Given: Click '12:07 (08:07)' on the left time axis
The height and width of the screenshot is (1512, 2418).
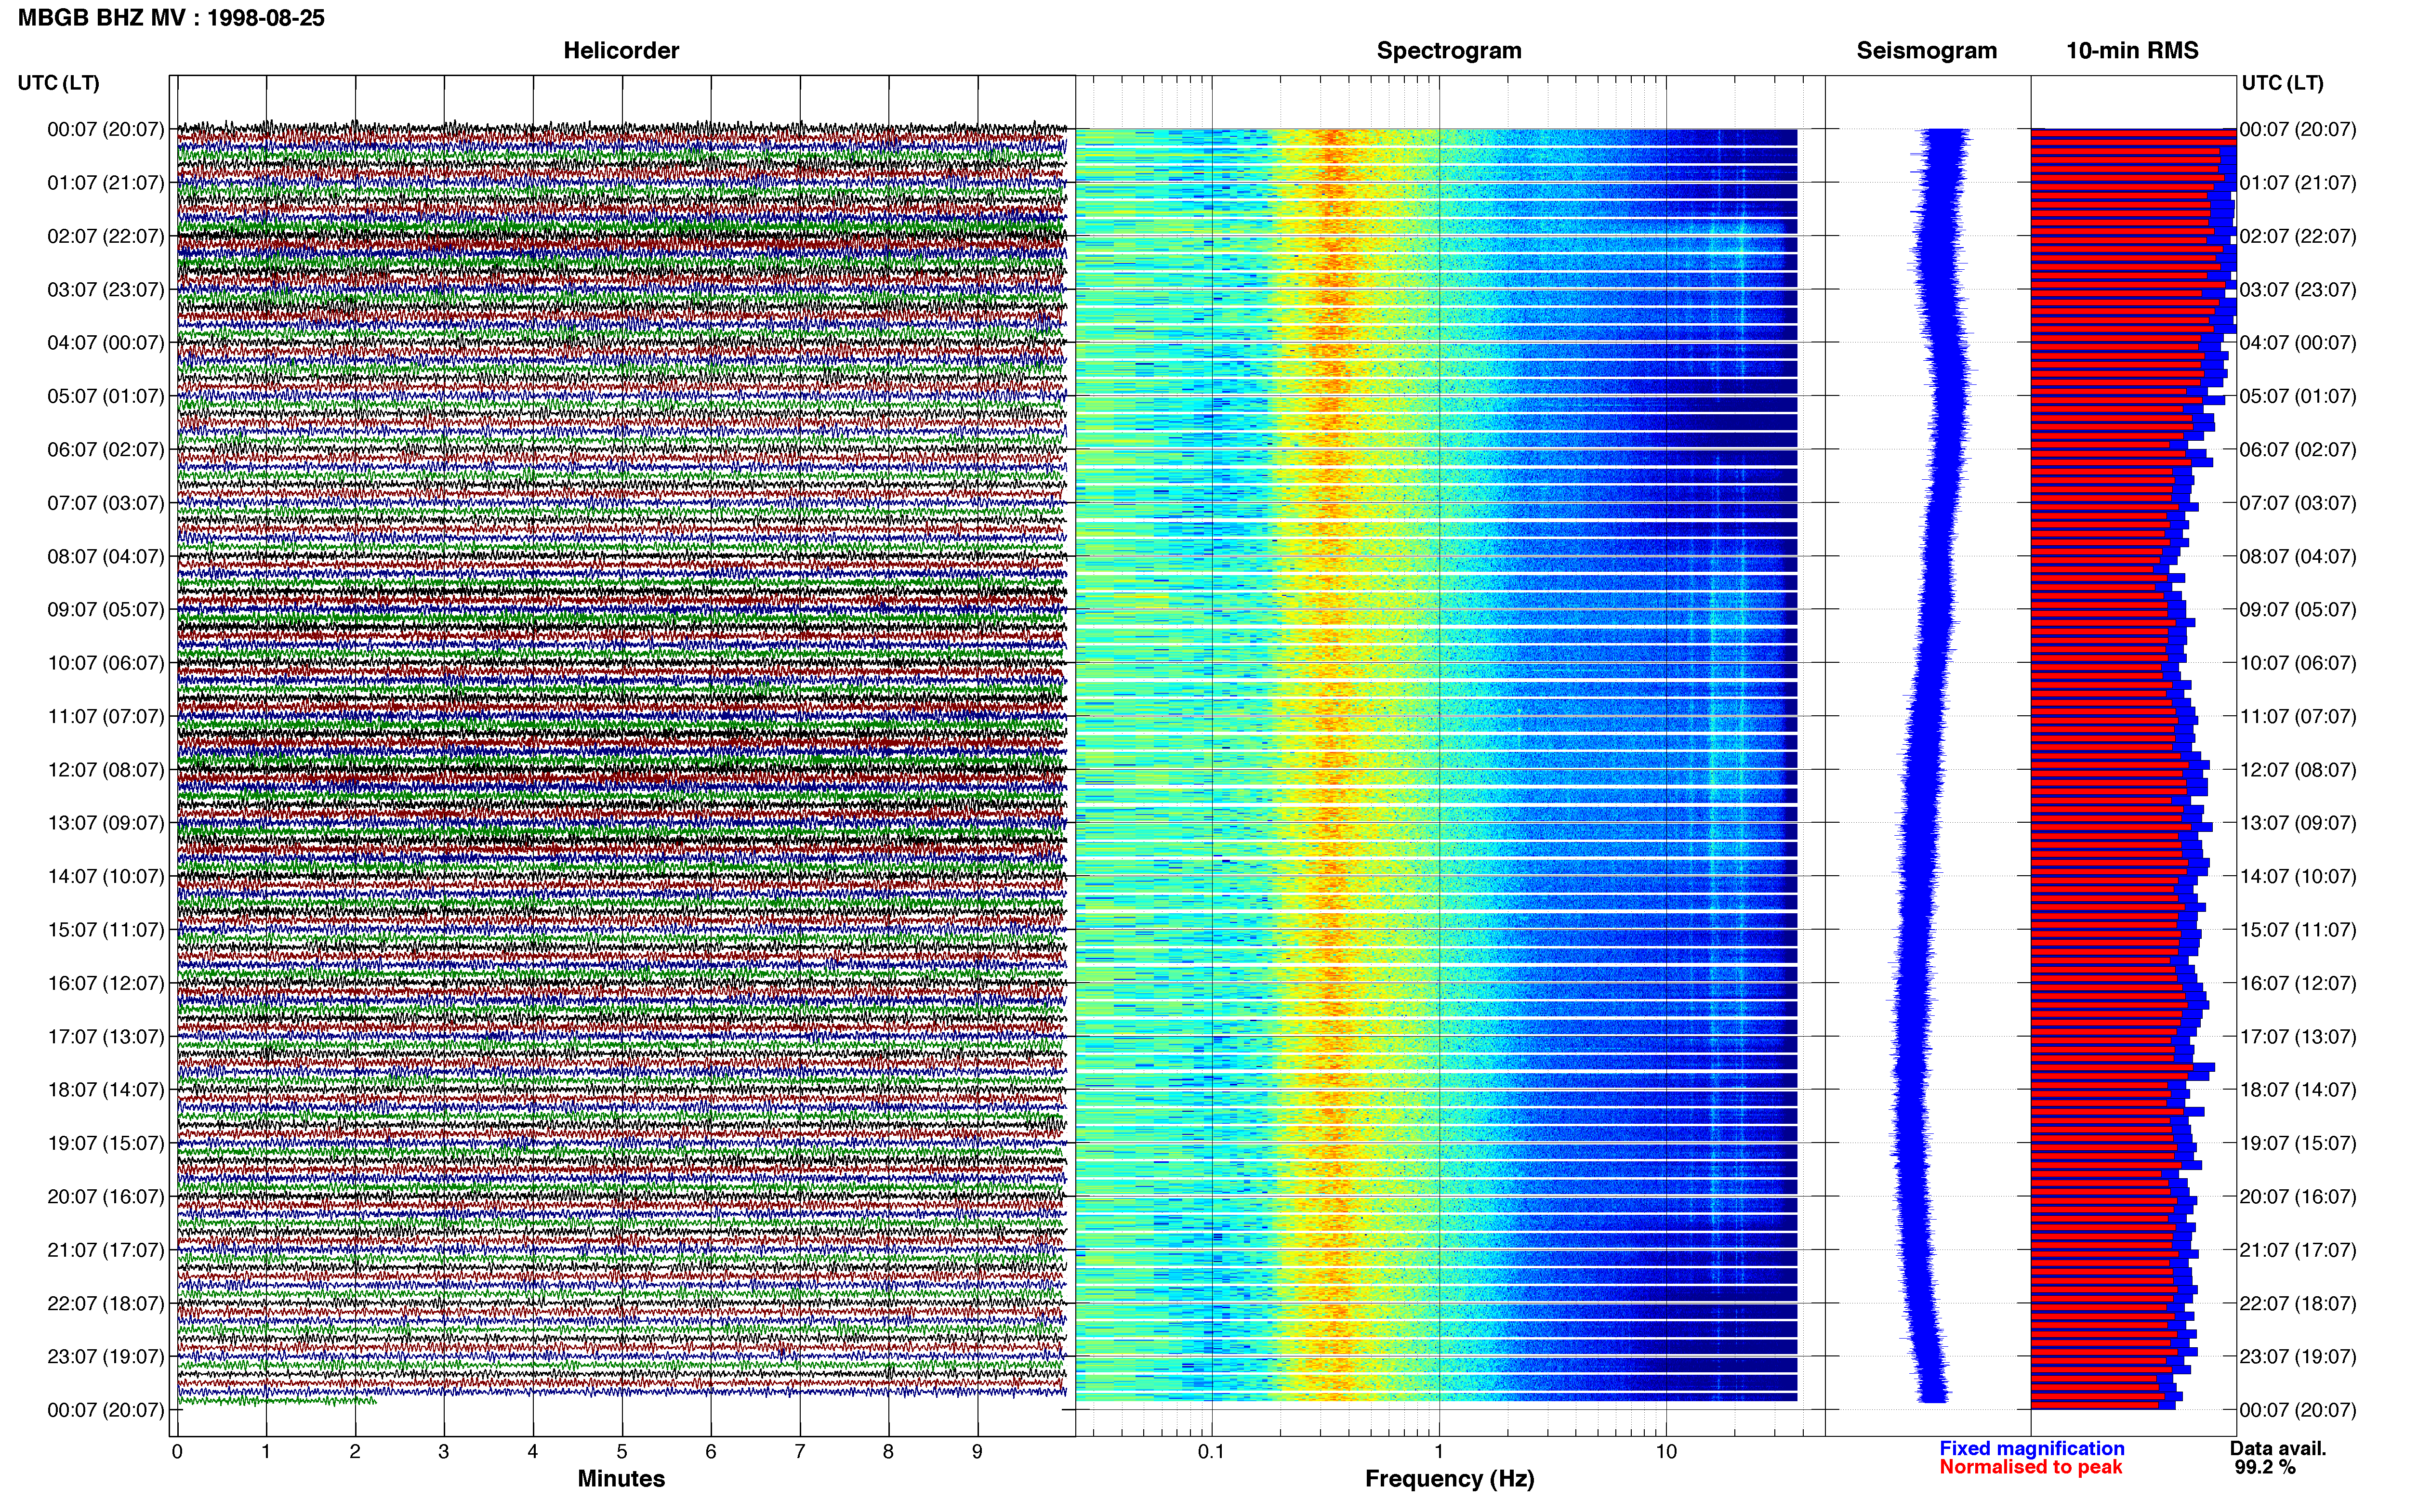Looking at the screenshot, I should (x=106, y=770).
